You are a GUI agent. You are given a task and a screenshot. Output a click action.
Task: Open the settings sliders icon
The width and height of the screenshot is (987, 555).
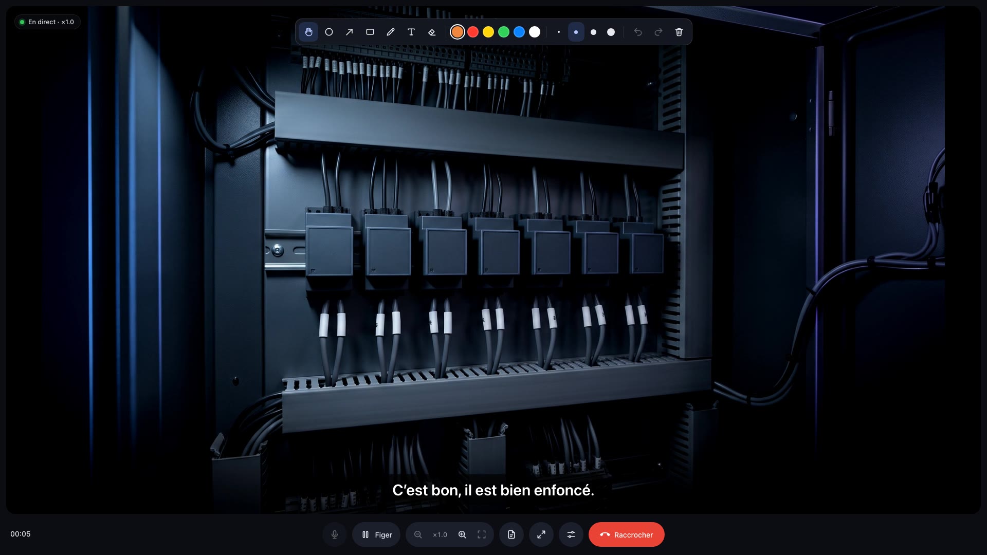571,534
